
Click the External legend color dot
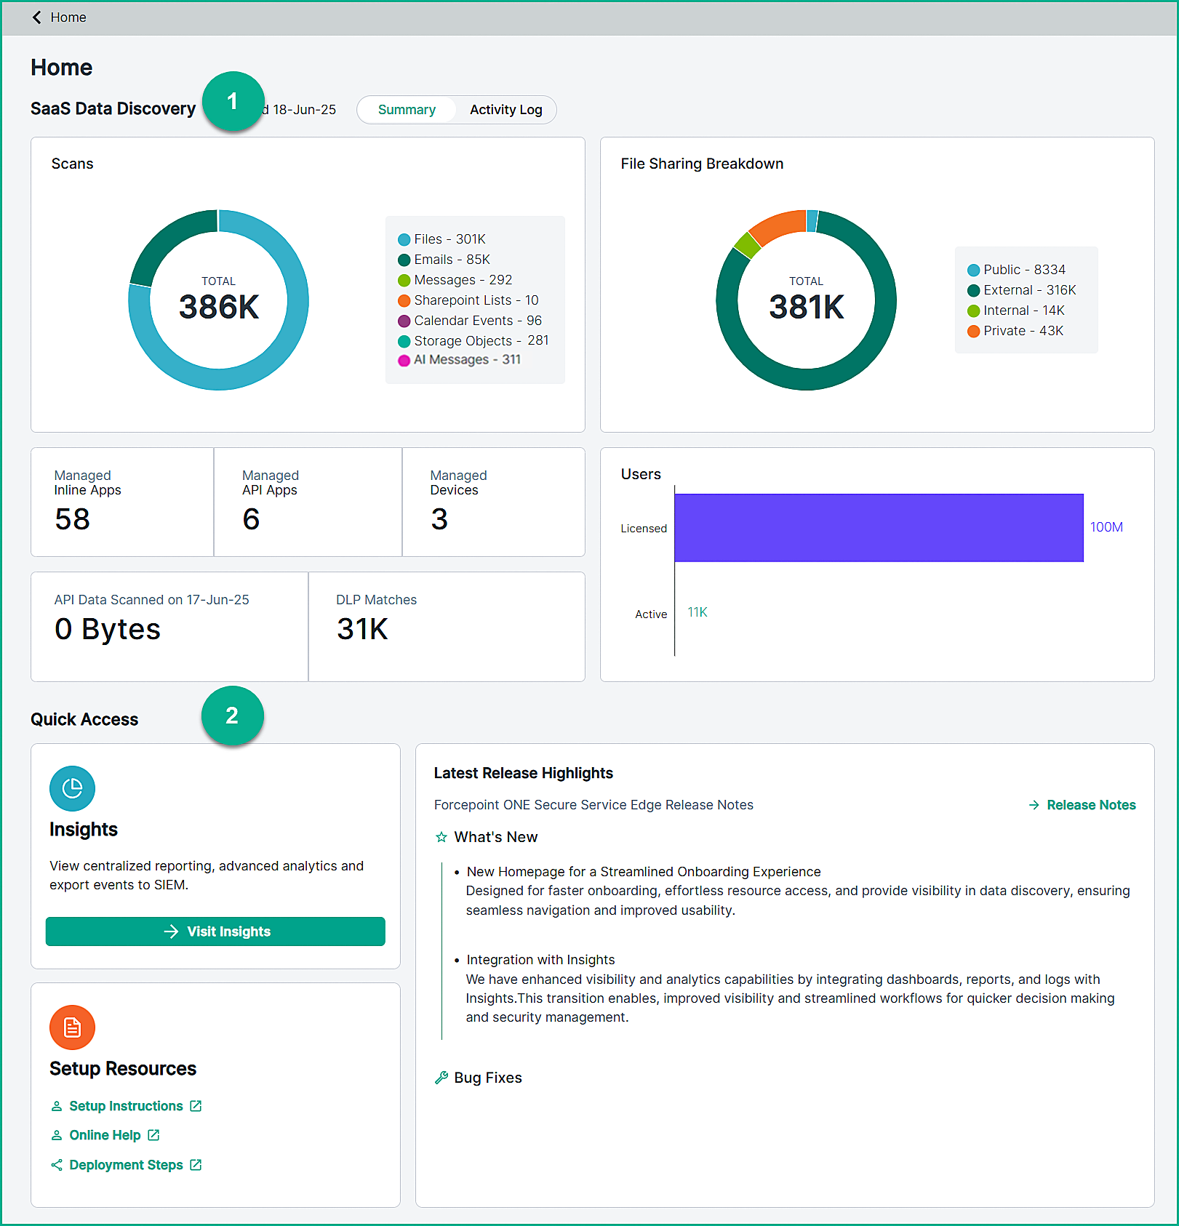pos(973,291)
